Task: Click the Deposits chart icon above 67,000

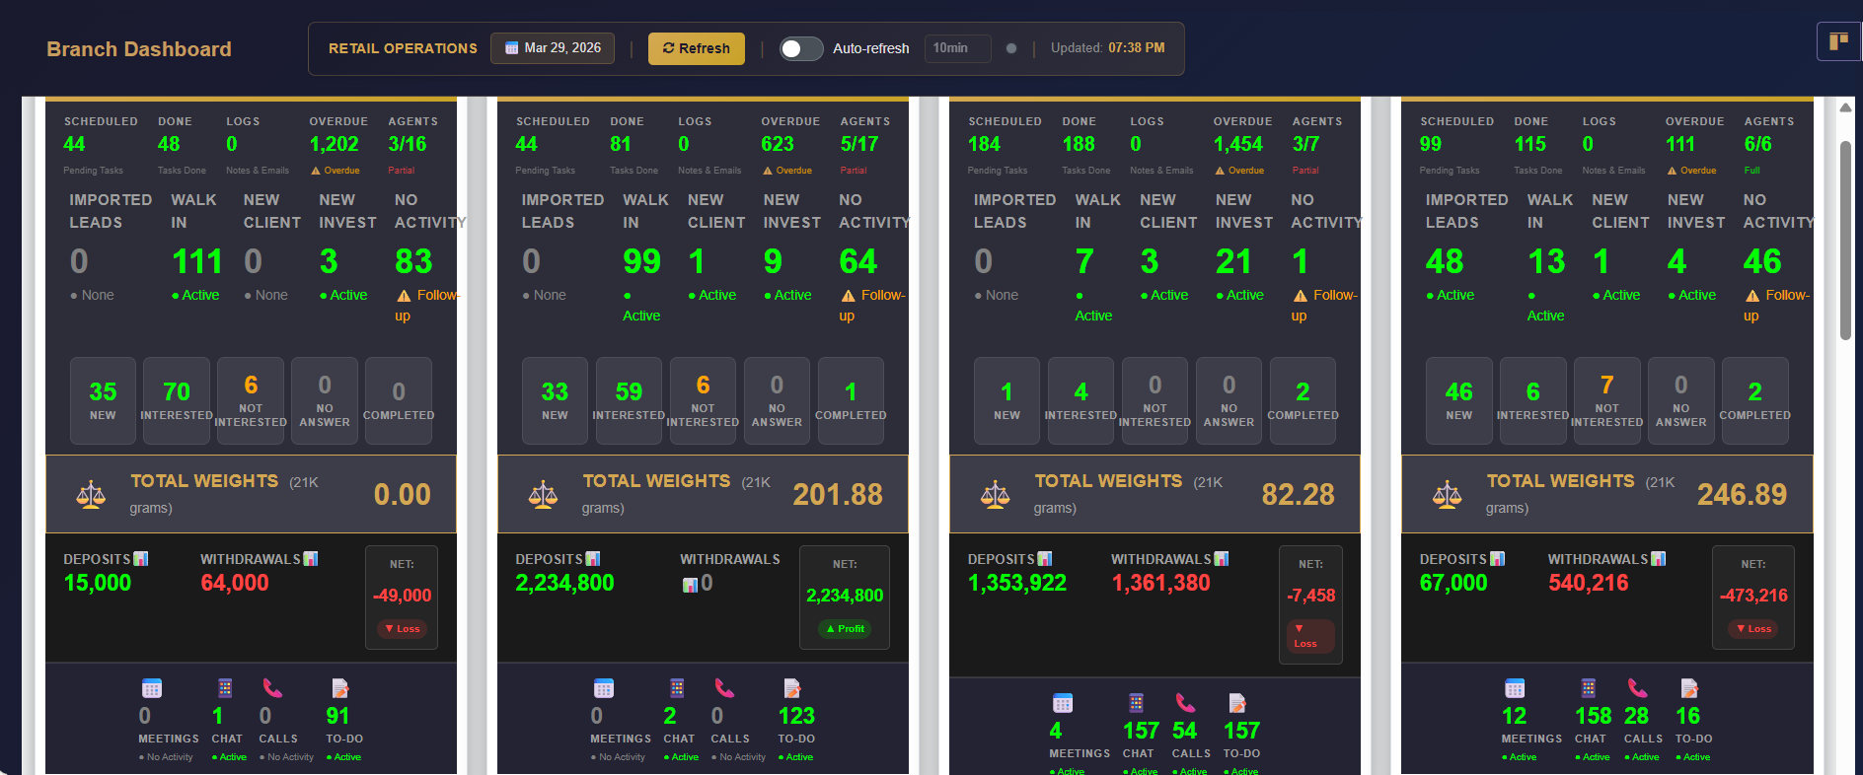Action: tap(1497, 559)
